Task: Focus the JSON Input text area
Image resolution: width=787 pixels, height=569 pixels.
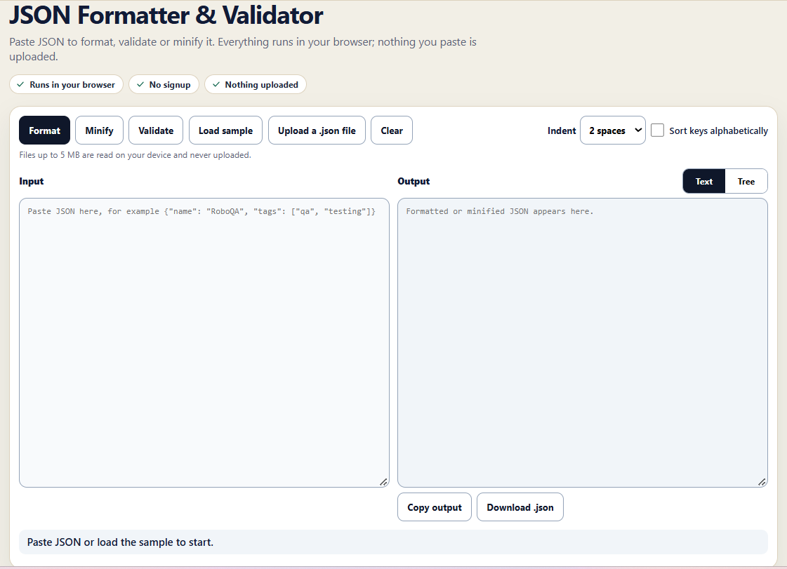Action: pyautogui.click(x=204, y=342)
